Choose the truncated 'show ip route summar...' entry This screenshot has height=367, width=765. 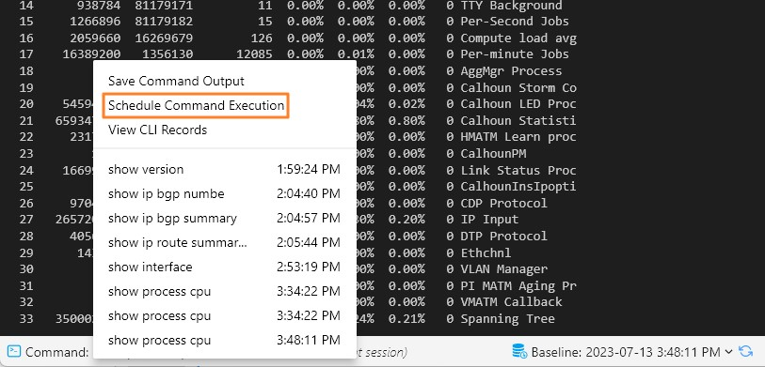click(x=225, y=242)
